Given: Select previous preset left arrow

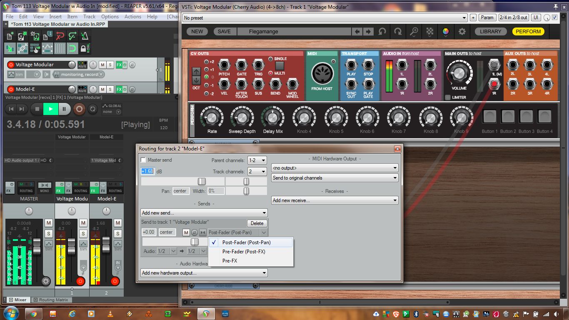Looking at the screenshot, I should click(357, 31).
